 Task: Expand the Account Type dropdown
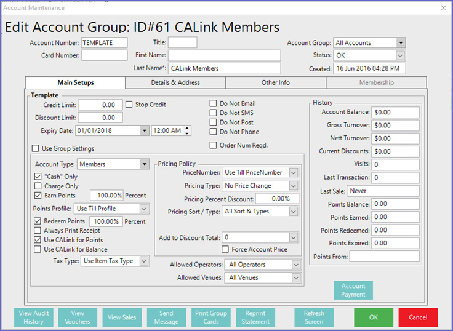click(145, 164)
